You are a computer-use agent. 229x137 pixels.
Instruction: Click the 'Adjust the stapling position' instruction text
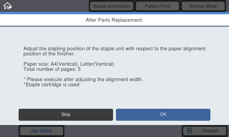click(114, 51)
